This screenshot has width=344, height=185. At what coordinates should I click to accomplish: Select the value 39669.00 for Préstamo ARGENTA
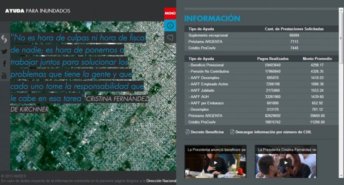tap(317, 116)
